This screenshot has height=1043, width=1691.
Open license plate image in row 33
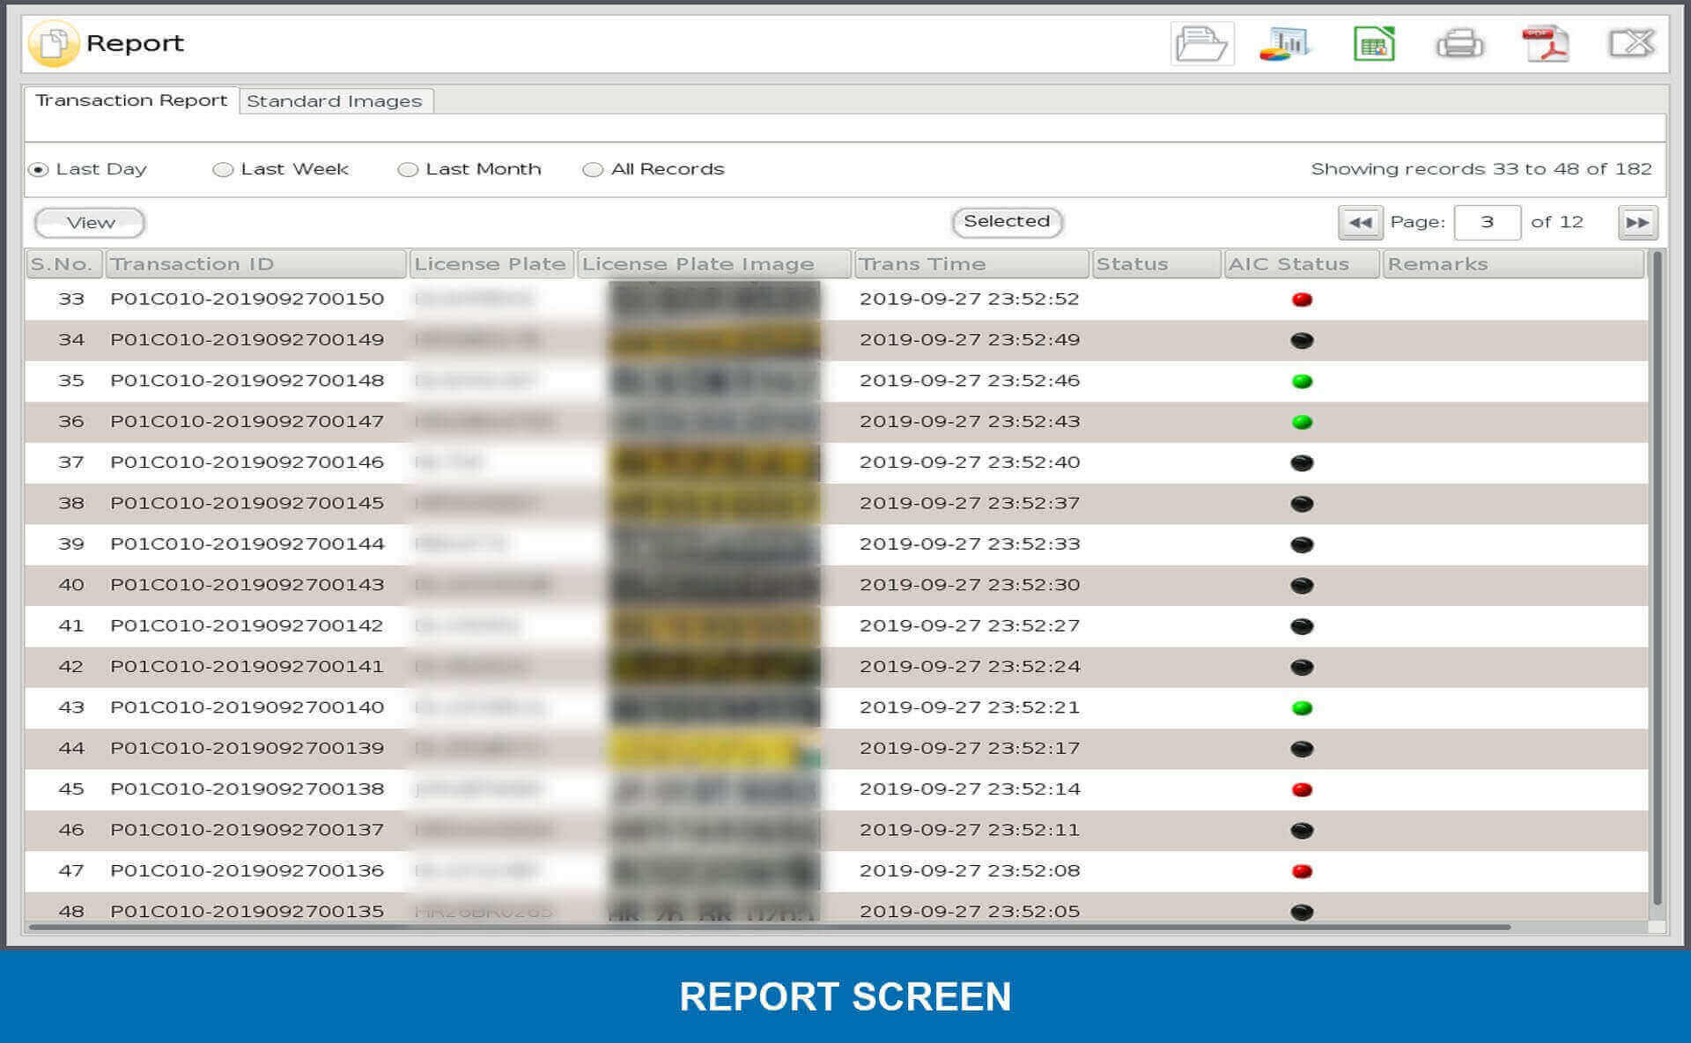point(714,300)
